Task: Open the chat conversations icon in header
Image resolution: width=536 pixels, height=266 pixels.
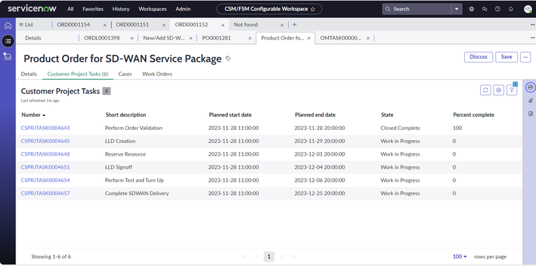Action: pyautogui.click(x=484, y=9)
